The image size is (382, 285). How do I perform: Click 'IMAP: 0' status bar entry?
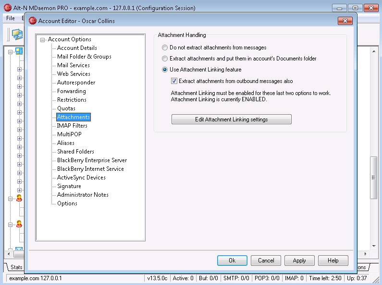pyautogui.click(x=294, y=278)
